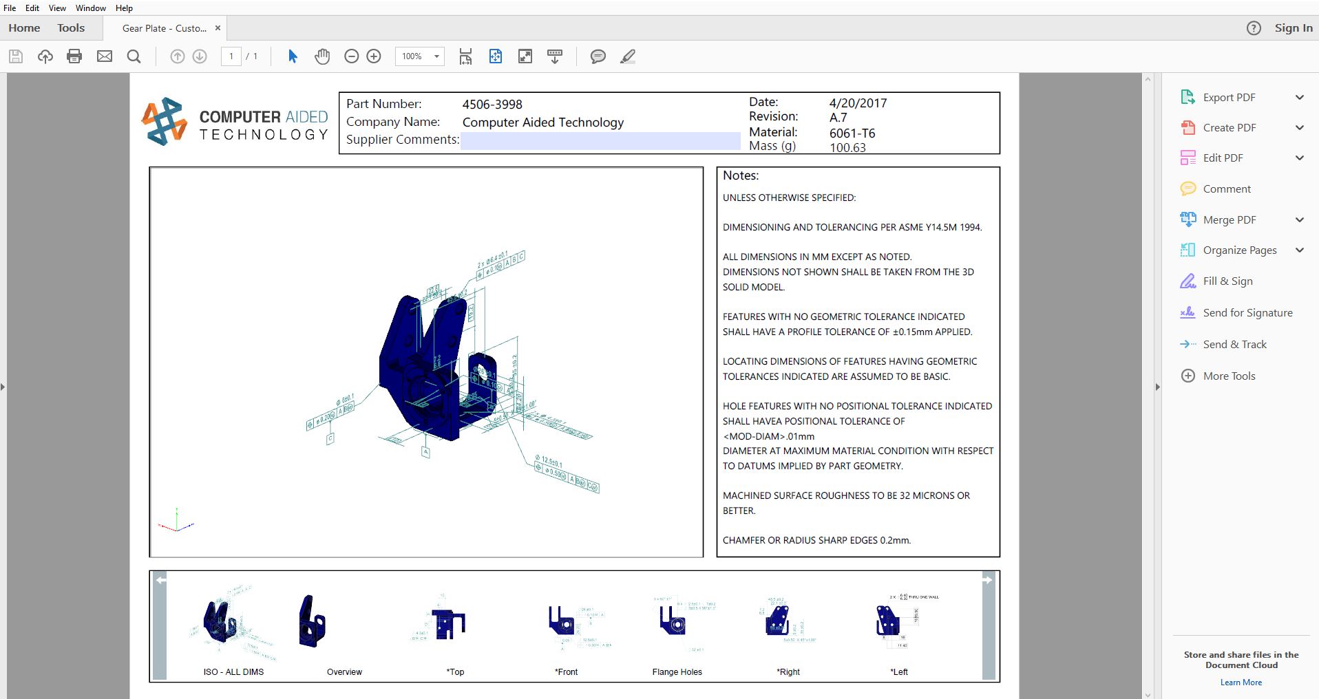The image size is (1319, 699).
Task: Click the Zoom Out minus icon
Action: (x=351, y=56)
